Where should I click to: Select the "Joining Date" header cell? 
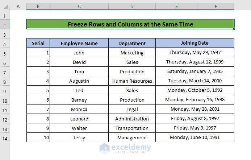click(195, 43)
